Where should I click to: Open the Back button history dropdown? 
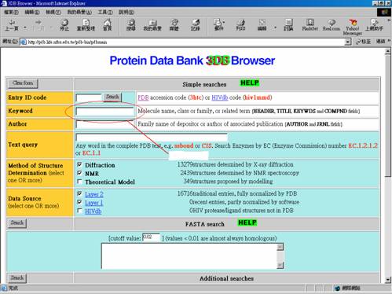click(25, 28)
